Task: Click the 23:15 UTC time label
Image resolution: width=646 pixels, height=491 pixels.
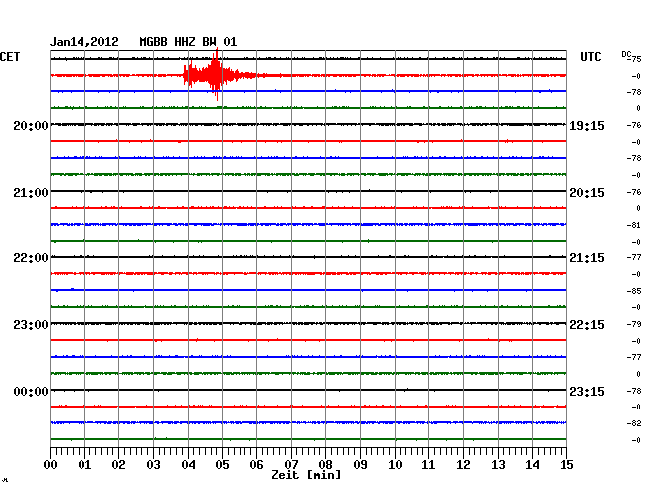Action: 587,391
